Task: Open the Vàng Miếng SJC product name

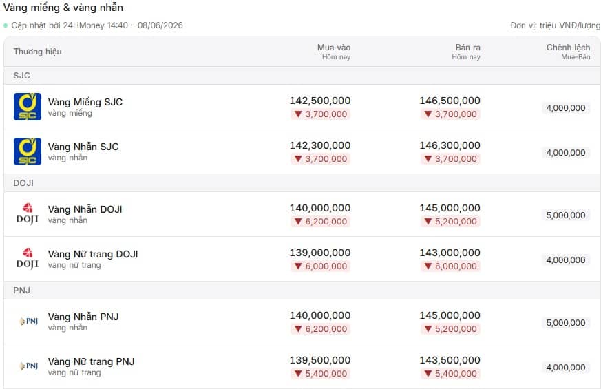Action: tap(85, 102)
